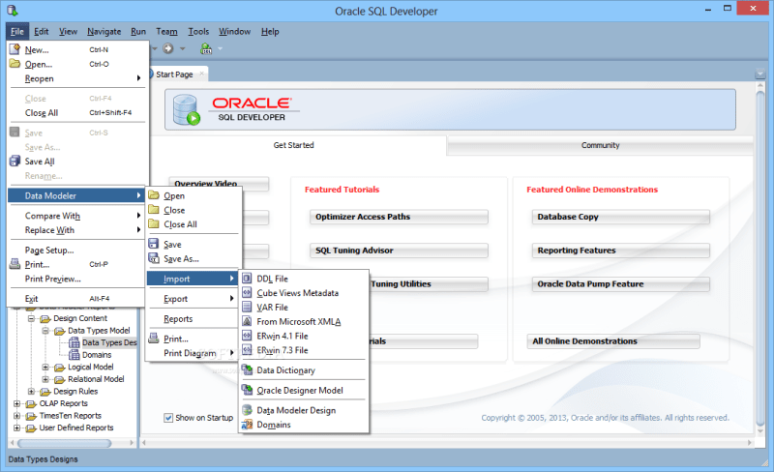Image resolution: width=774 pixels, height=472 pixels.
Task: Collapse the Design Content tree node
Action: 31,318
